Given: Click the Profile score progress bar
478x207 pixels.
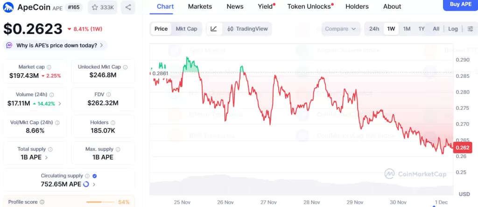Looking at the screenshot, I should (x=101, y=202).
